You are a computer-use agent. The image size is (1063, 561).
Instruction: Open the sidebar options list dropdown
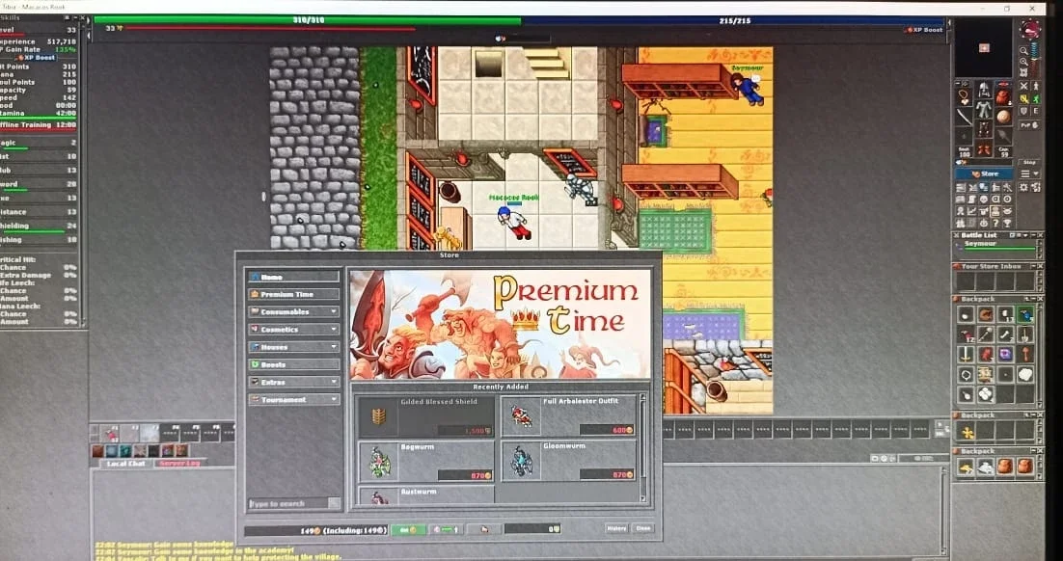coord(1030,174)
